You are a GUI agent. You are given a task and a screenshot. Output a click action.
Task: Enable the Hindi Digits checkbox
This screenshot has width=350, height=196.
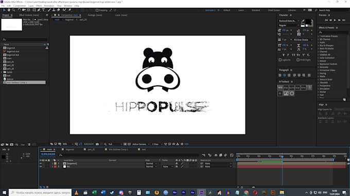[298, 60]
